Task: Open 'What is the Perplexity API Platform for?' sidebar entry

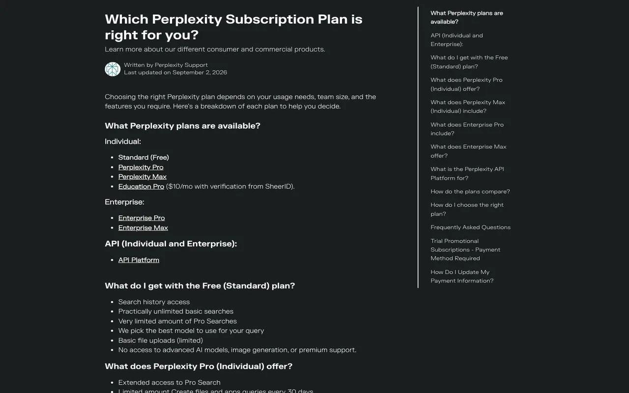Action: (x=467, y=173)
